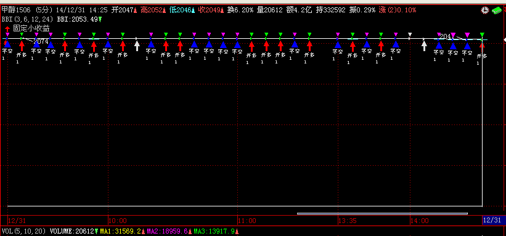
Task: Click the green chip icon beside the clock
Action: click(x=496, y=10)
